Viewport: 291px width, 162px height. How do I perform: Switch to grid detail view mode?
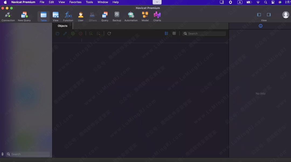[174, 33]
